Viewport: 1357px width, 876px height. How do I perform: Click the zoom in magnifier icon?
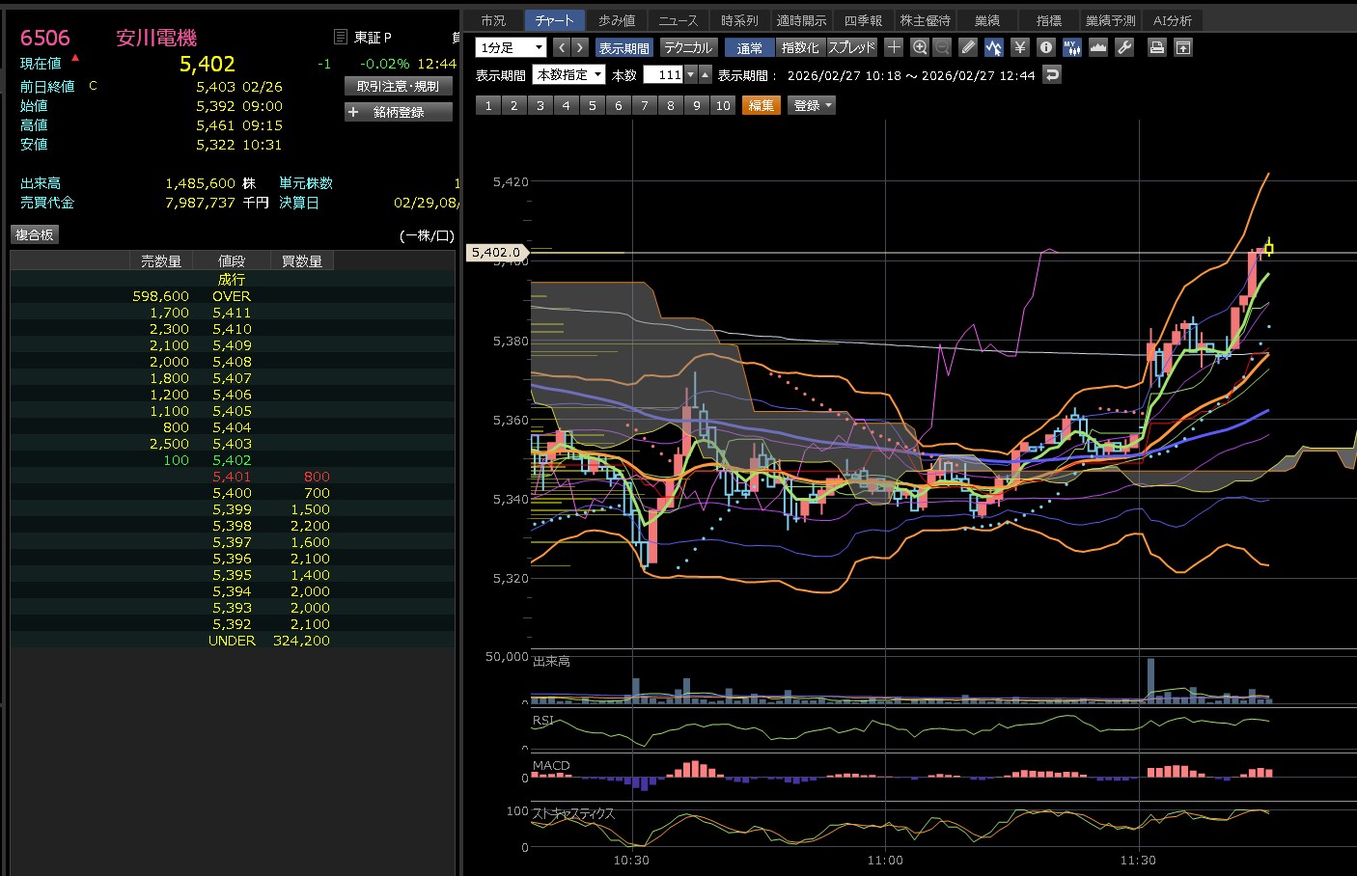tap(920, 47)
